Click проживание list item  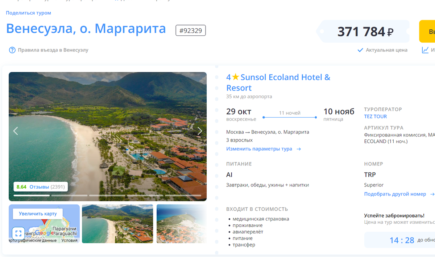point(248,225)
